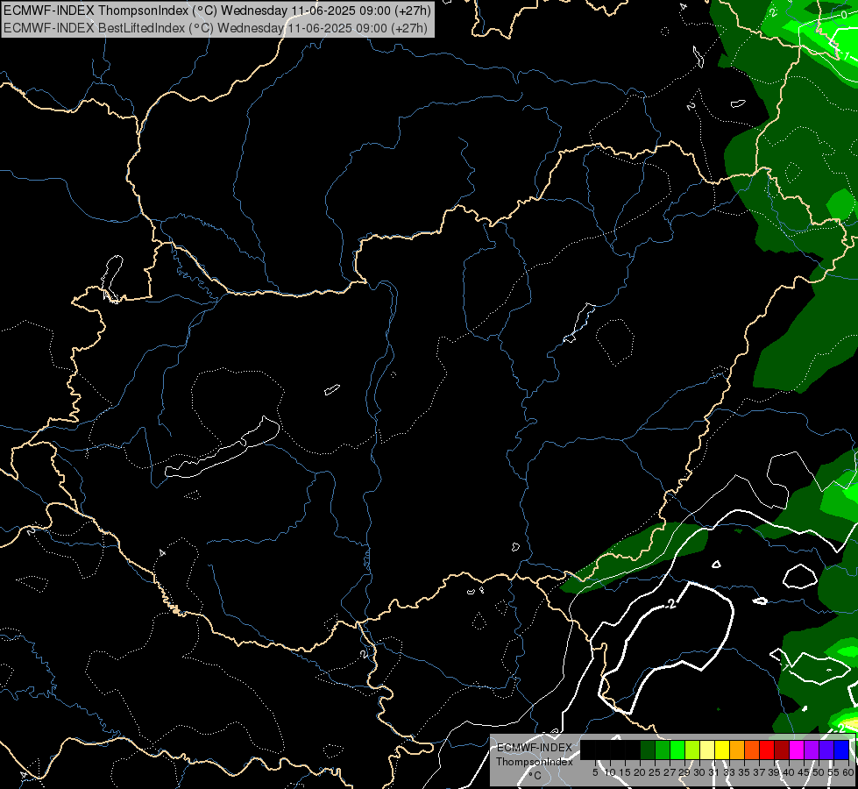Viewport: 858px width, 789px height.
Task: Click the ThompsonIndex title line in header
Action: point(217,10)
